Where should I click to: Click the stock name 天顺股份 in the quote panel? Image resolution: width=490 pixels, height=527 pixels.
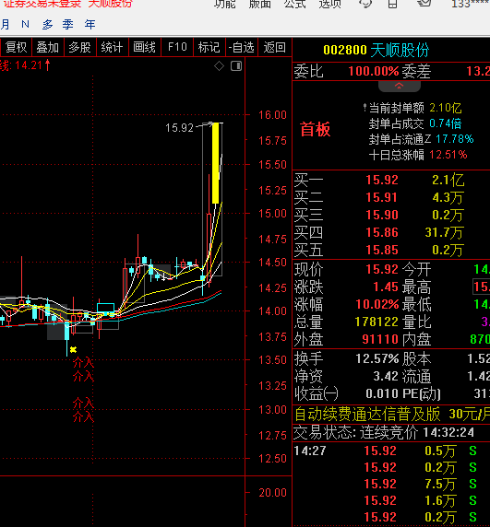pyautogui.click(x=400, y=50)
